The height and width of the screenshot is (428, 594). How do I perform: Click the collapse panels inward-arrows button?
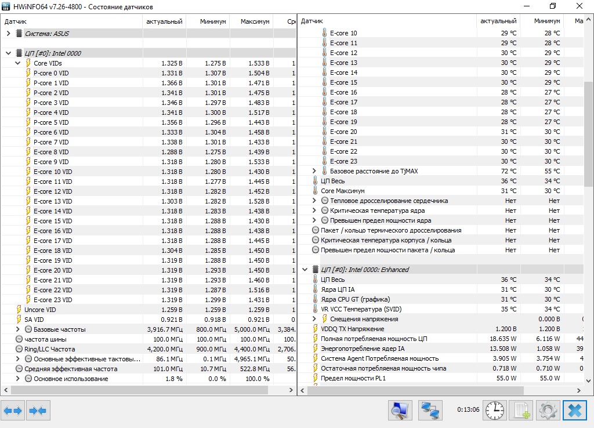(38, 411)
